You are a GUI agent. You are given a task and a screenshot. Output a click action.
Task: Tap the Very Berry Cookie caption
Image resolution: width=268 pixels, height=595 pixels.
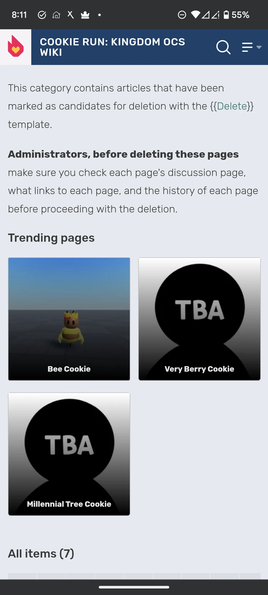199,369
